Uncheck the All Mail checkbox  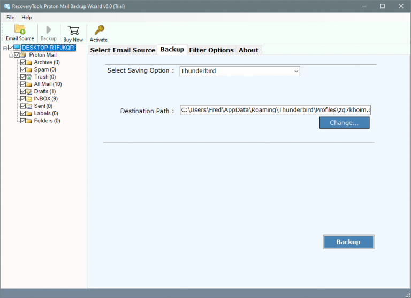point(23,84)
